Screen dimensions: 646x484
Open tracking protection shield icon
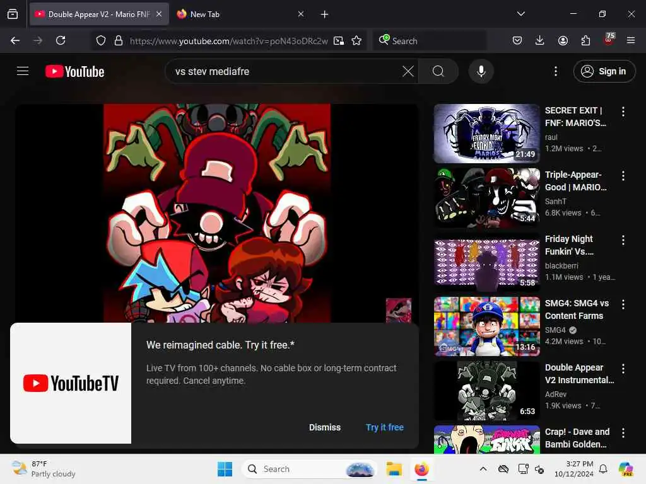pyautogui.click(x=101, y=40)
